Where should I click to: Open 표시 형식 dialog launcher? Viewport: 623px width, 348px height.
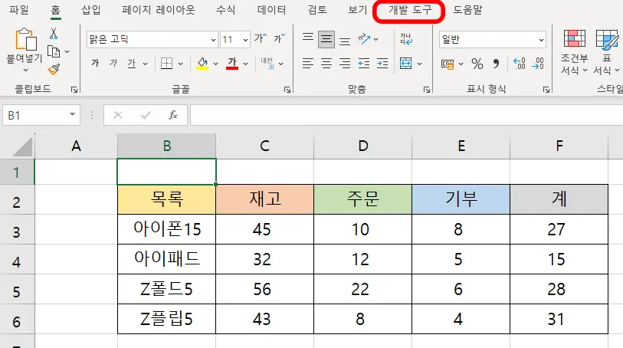pyautogui.click(x=546, y=90)
